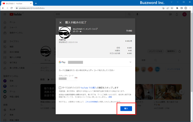Expand the G Pay payment method dropdown
Screen dimensions: 193x122
(x=130, y=62)
